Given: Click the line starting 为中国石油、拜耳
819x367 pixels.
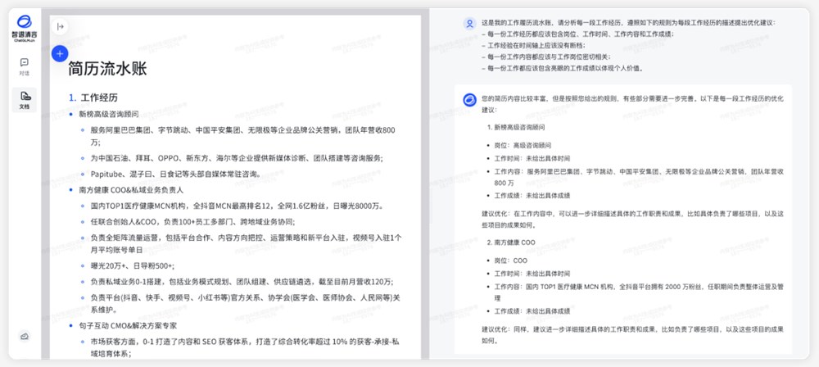Looking at the screenshot, I should 236,158.
